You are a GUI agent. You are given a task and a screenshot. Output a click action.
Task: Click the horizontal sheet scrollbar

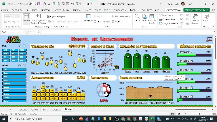(192, 110)
